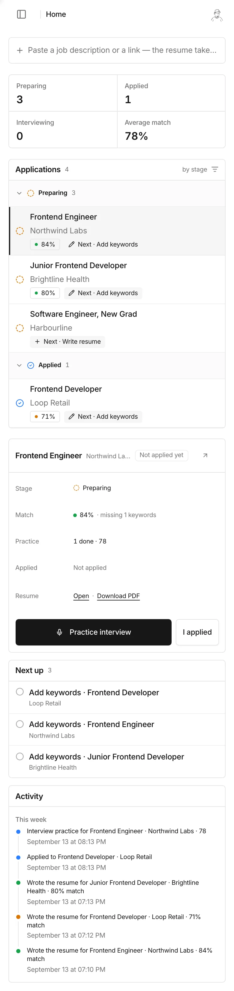The image size is (234, 991).
Task: Toggle the sidebar panel icon
Action: 22,14
